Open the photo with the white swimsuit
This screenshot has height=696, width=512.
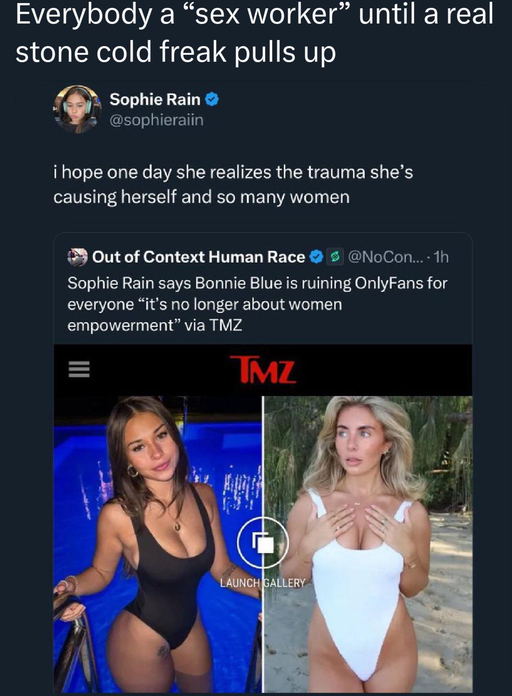[x=369, y=565]
